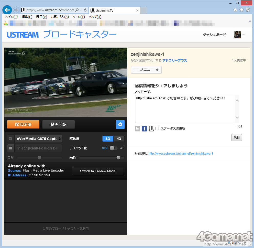Click inside the share message textbox

(185, 109)
